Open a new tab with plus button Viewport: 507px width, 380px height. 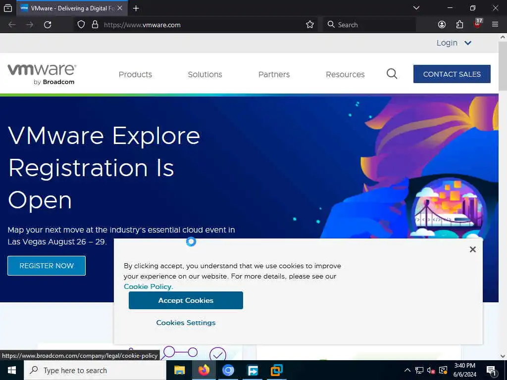coord(136,8)
